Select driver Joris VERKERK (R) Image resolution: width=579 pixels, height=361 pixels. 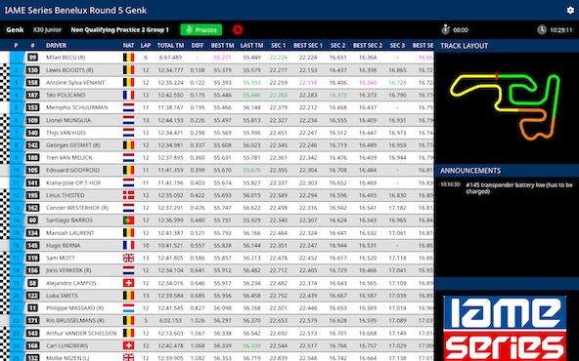click(68, 270)
